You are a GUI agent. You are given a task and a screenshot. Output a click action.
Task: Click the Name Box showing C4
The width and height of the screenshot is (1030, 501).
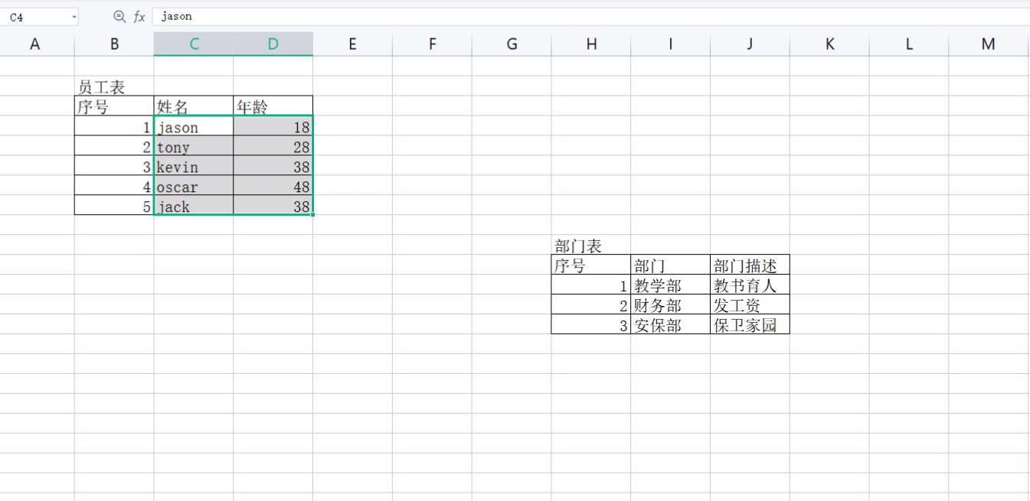(x=39, y=16)
